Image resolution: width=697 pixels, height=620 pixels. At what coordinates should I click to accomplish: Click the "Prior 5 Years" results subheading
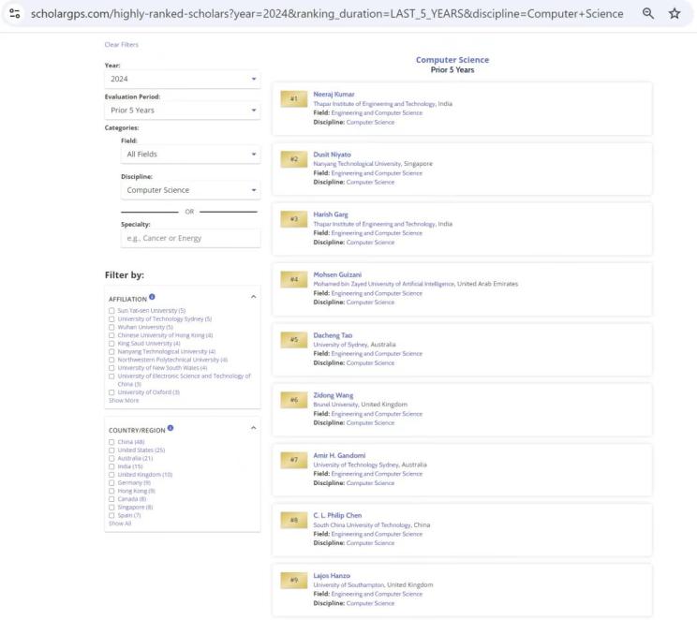452,70
